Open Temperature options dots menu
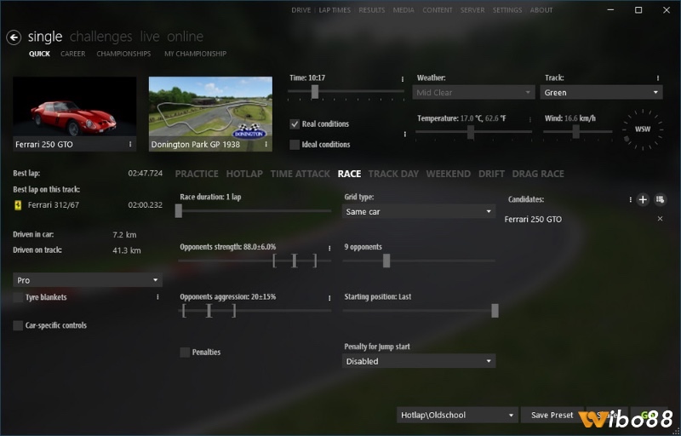The height and width of the screenshot is (436, 681). [x=529, y=119]
